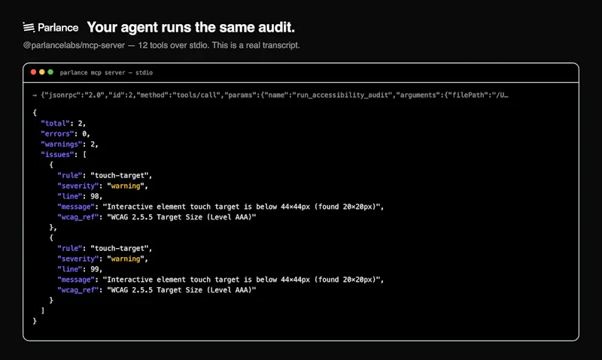Click the red close dot in the terminal window

coord(33,72)
